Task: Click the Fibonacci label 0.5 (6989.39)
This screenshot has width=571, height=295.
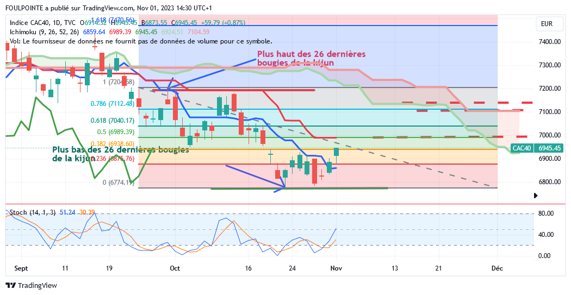Action: point(116,131)
